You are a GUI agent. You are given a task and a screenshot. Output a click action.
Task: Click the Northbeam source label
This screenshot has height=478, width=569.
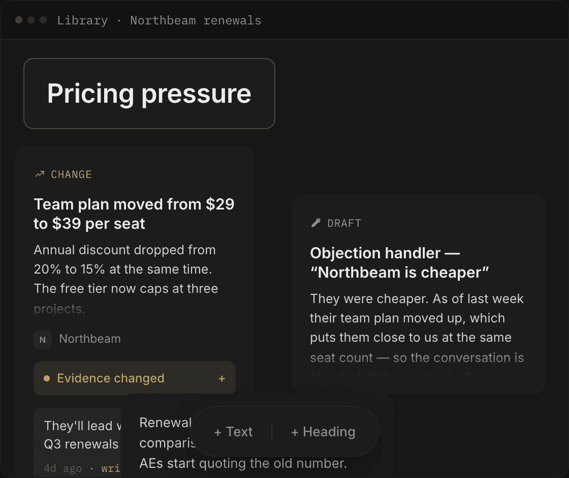[89, 339]
